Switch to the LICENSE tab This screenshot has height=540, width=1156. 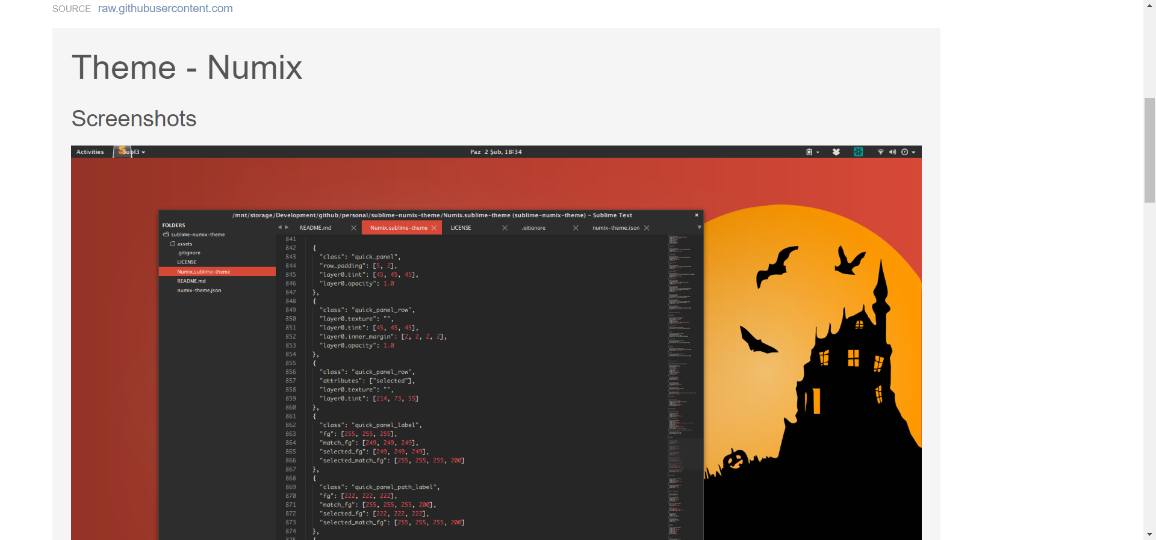click(461, 228)
